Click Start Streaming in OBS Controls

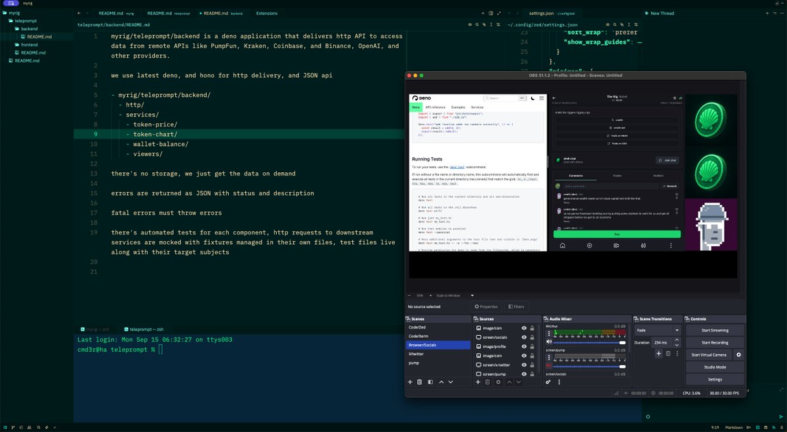coord(715,331)
